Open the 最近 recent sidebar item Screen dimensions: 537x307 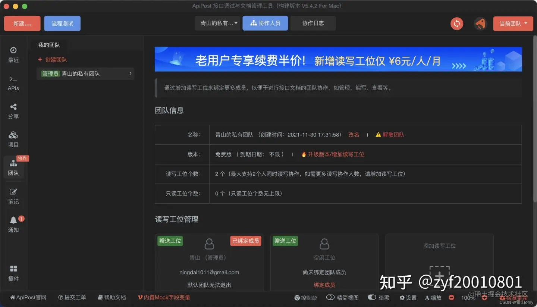click(x=13, y=54)
